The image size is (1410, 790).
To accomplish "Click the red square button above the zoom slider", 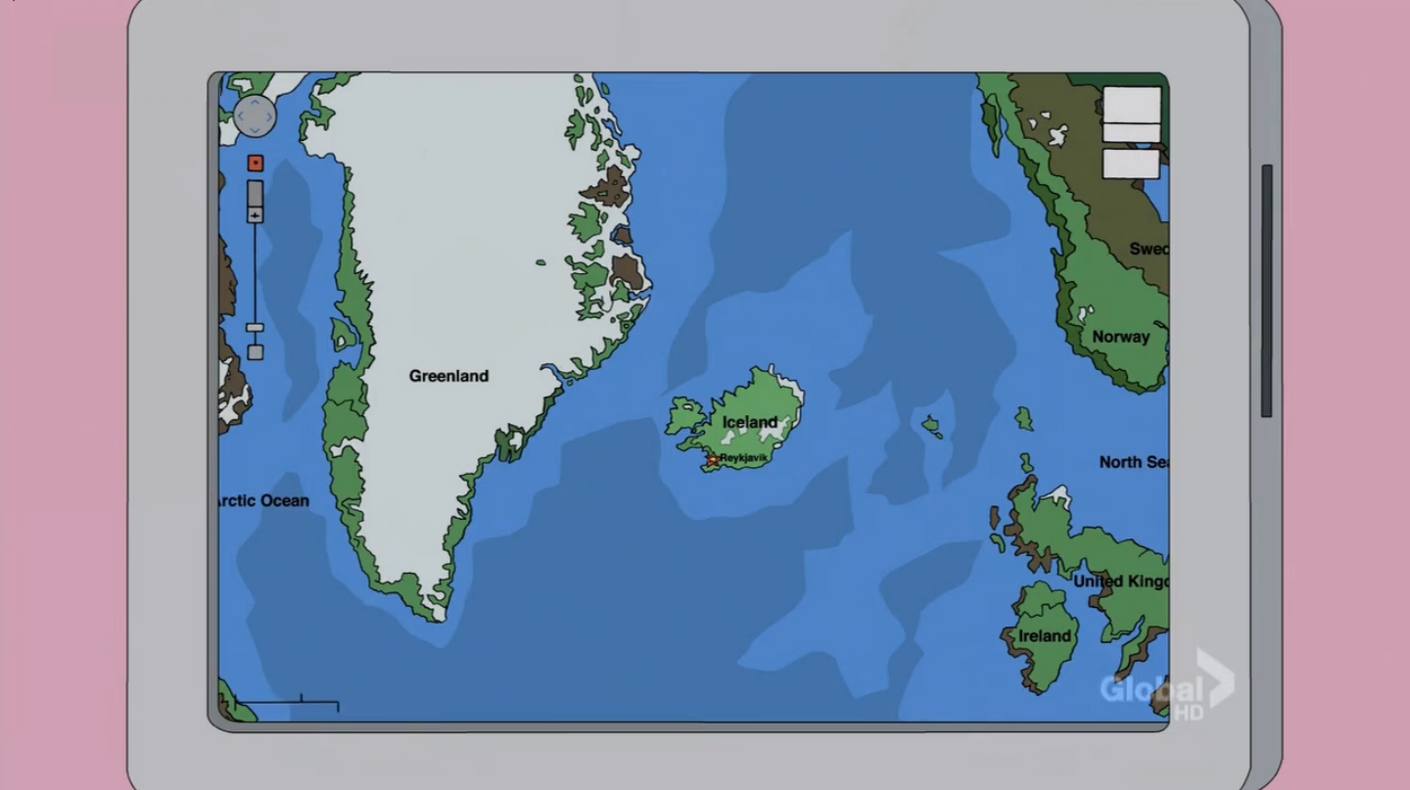I will (255, 163).
